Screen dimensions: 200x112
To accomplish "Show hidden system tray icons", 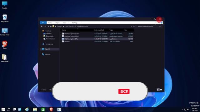I will pos(182,110).
